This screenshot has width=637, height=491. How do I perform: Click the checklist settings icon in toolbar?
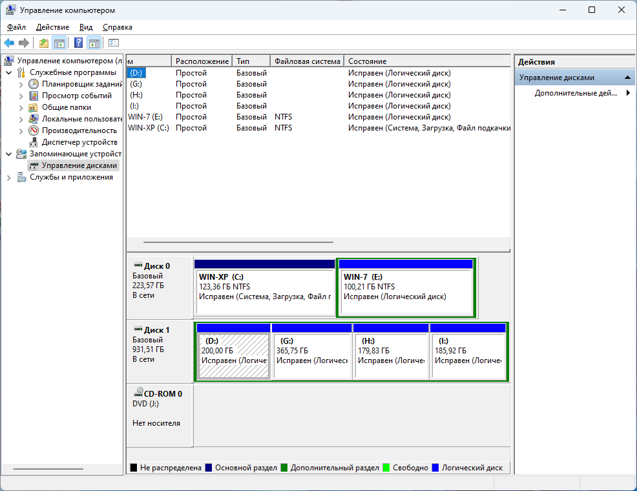(x=114, y=43)
